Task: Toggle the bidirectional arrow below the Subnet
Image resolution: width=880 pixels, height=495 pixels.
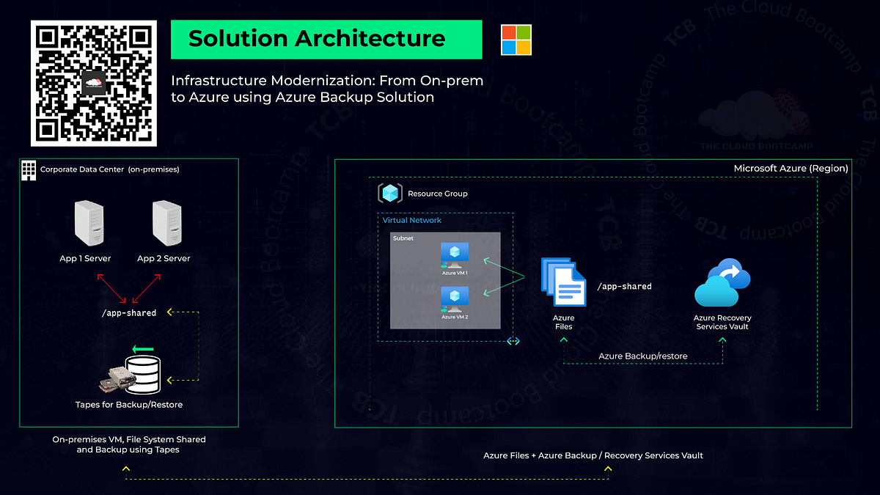Action: coord(513,340)
